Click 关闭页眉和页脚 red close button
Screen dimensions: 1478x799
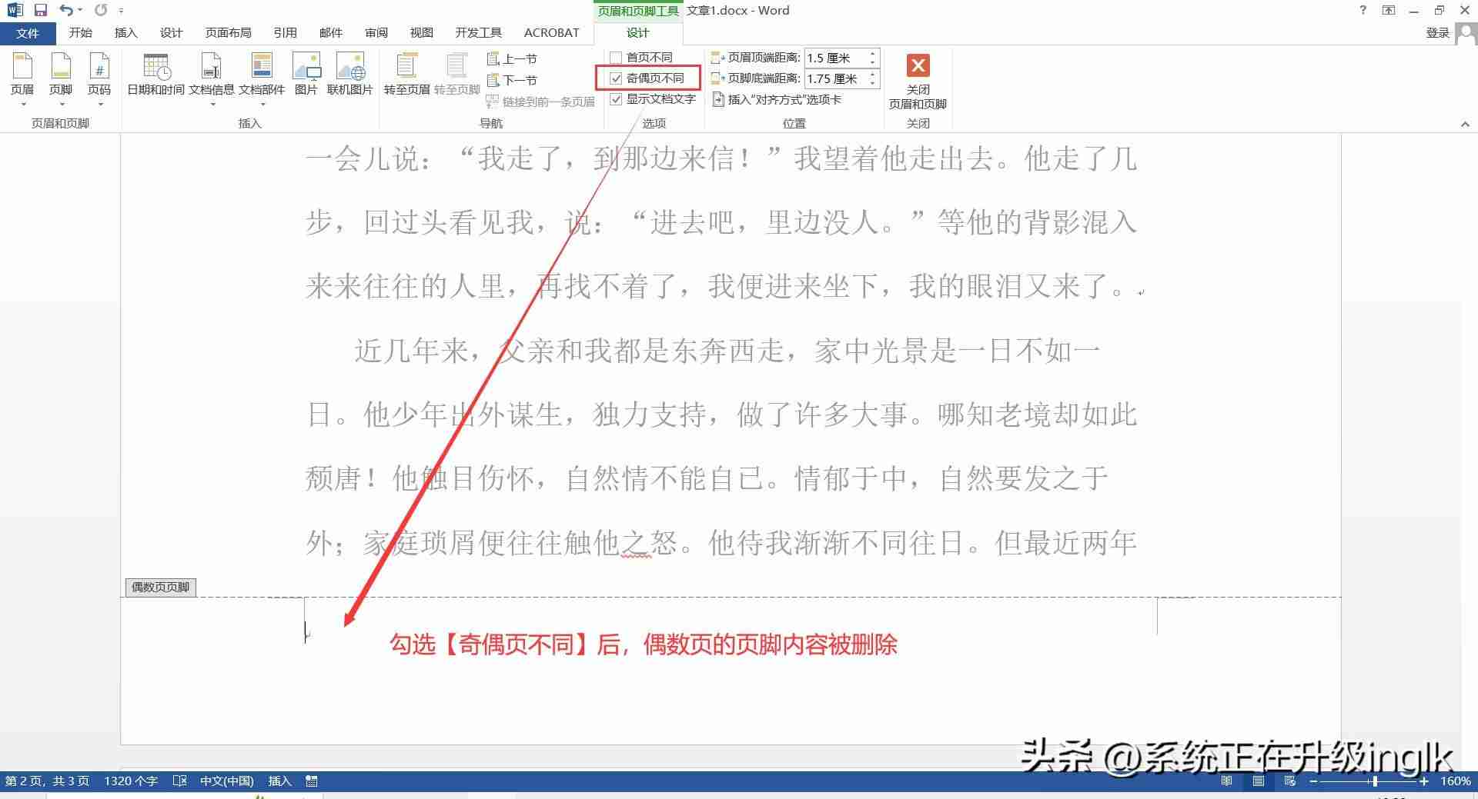coord(918,81)
